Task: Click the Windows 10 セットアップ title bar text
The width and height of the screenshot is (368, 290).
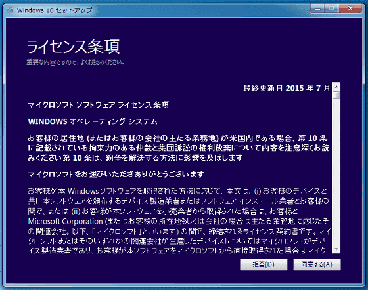Action: [55, 10]
